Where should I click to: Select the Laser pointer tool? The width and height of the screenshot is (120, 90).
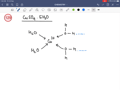[67, 10]
